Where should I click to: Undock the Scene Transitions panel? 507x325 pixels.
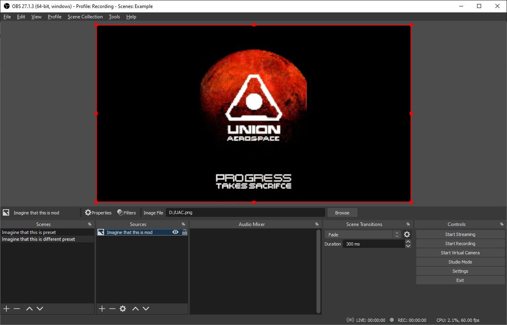coord(408,224)
